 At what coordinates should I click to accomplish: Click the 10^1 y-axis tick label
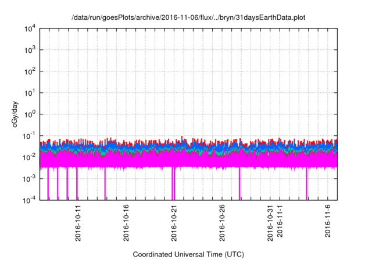point(30,93)
